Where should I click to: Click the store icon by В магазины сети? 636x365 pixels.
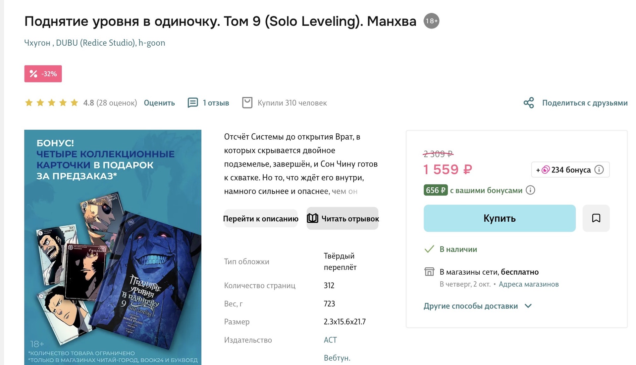(429, 272)
